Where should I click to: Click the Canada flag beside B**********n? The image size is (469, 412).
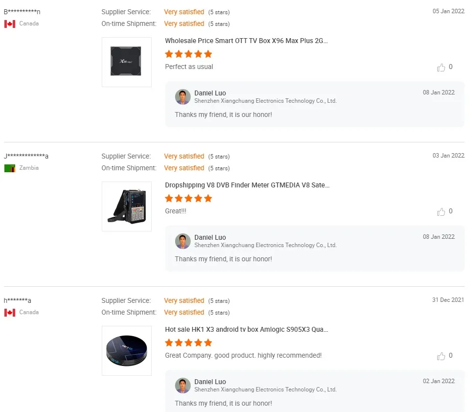10,24
